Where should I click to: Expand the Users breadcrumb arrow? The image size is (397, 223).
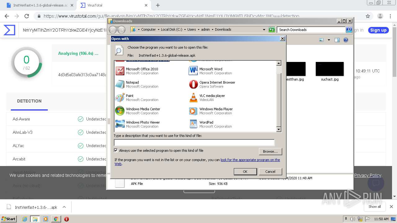pos(198,30)
